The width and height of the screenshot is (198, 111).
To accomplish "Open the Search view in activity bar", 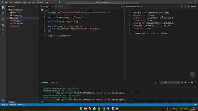I will coord(3,13).
